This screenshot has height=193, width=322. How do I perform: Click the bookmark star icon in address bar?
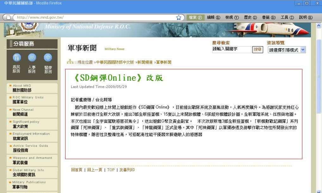click(x=179, y=17)
